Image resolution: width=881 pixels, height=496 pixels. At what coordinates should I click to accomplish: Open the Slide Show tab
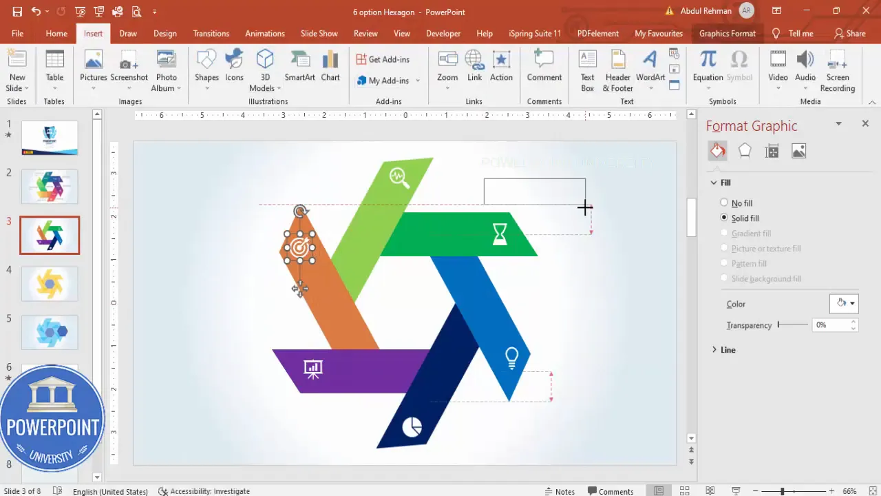click(319, 33)
